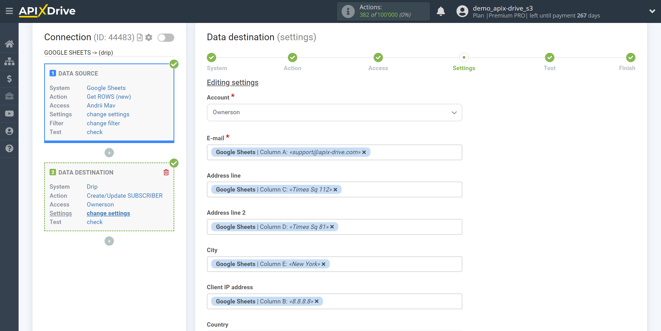The width and height of the screenshot is (661, 331).
Task: Remove Column D tag from Address line 2
Action: [332, 227]
